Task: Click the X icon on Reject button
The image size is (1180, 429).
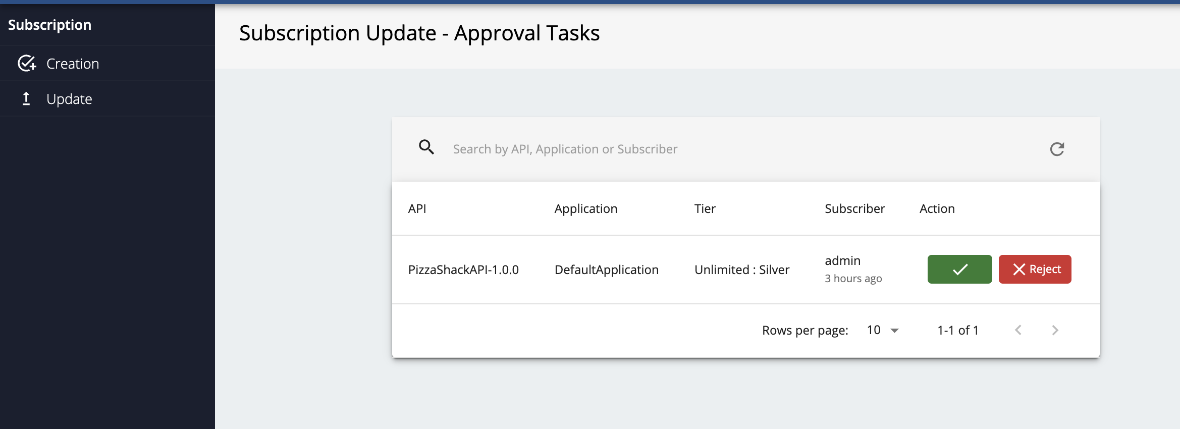Action: point(1019,270)
